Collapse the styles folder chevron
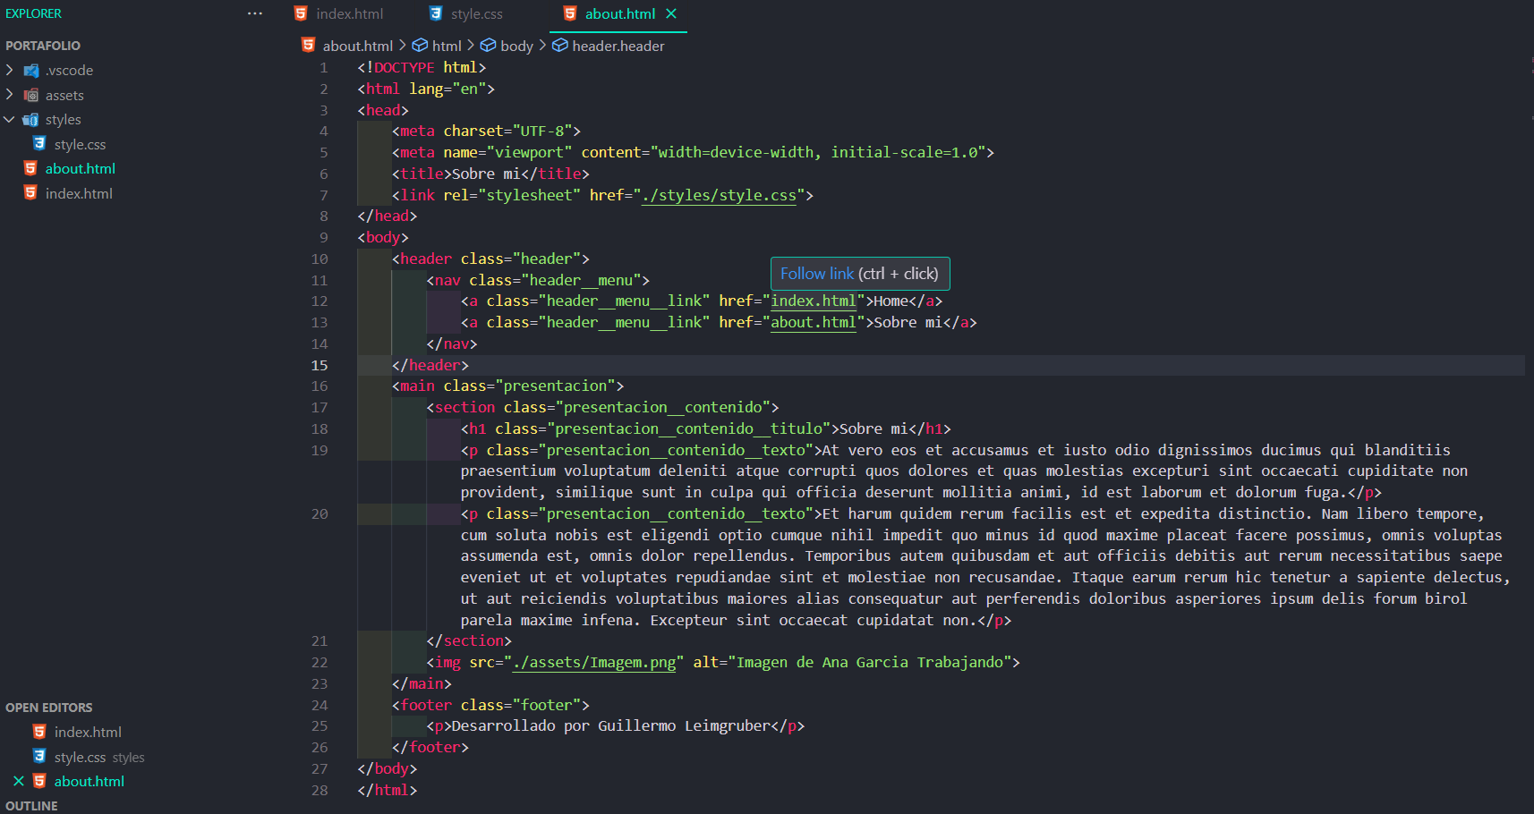This screenshot has width=1534, height=814. (x=10, y=119)
